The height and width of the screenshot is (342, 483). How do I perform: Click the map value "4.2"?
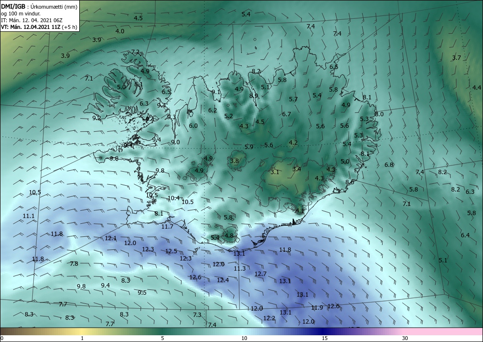(293, 142)
